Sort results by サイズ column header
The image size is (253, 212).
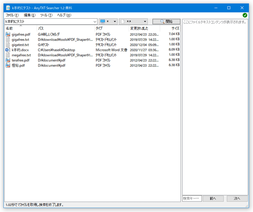click(x=170, y=28)
